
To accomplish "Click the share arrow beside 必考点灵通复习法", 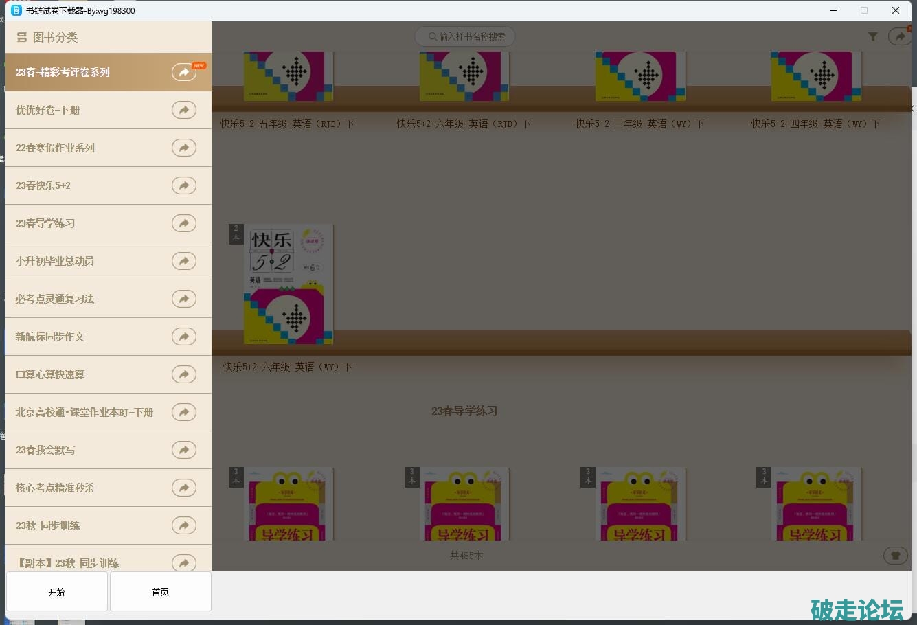I will (184, 299).
